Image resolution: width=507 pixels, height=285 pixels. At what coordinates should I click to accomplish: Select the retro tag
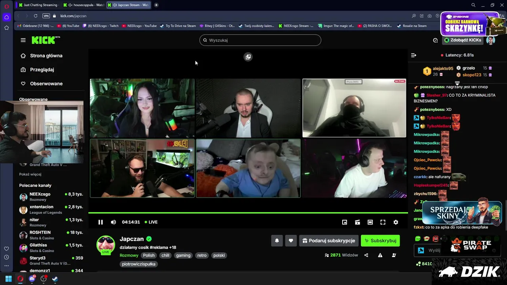tap(202, 255)
